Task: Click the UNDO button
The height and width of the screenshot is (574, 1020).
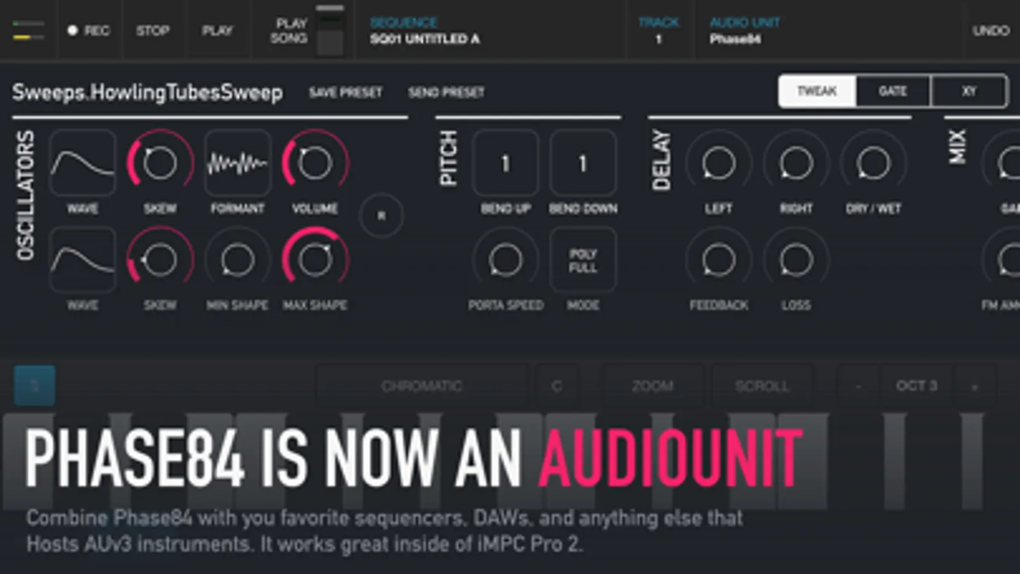Action: pyautogui.click(x=991, y=30)
